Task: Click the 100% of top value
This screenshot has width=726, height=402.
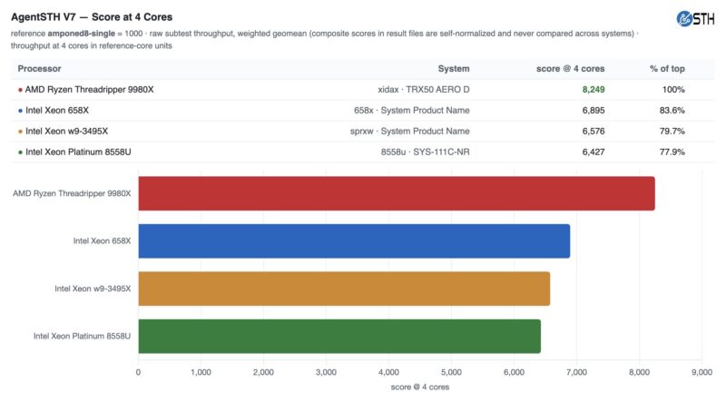Action: click(x=673, y=90)
